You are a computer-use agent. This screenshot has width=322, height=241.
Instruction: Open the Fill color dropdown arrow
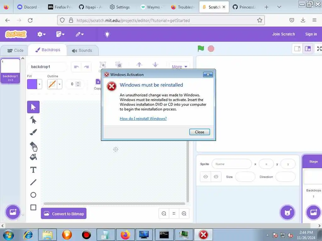point(39,84)
